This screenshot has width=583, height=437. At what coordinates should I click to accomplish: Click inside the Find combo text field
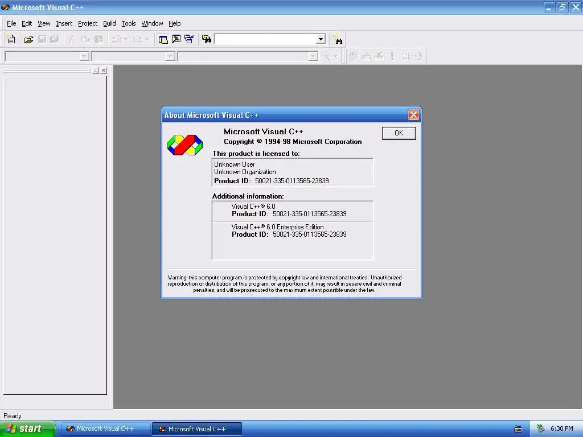point(265,39)
